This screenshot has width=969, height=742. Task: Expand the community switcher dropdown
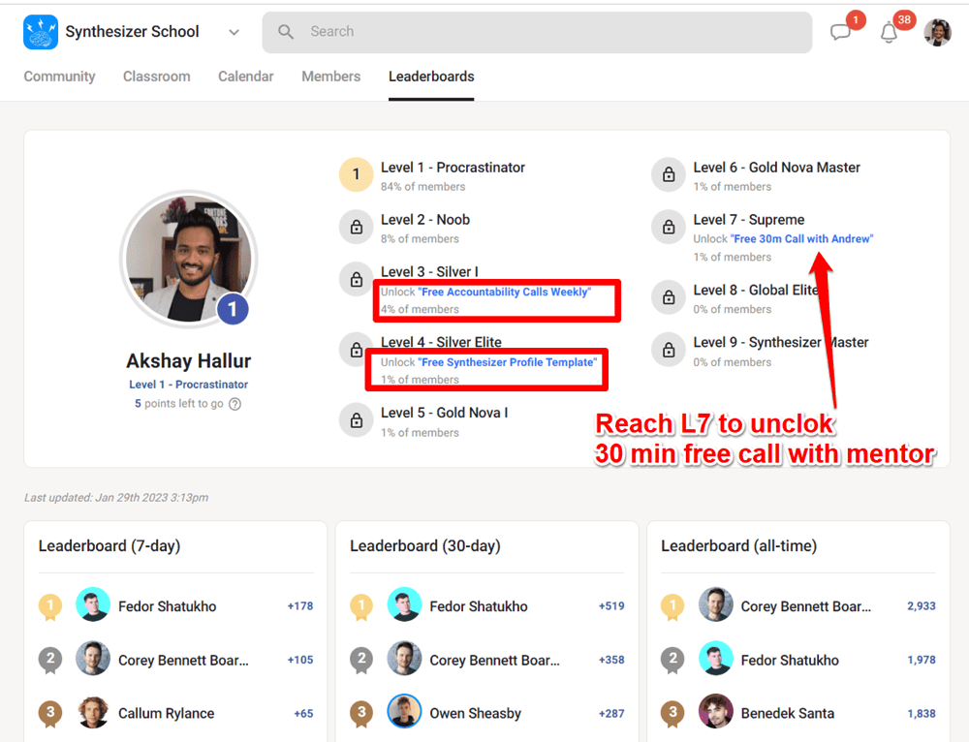click(234, 31)
